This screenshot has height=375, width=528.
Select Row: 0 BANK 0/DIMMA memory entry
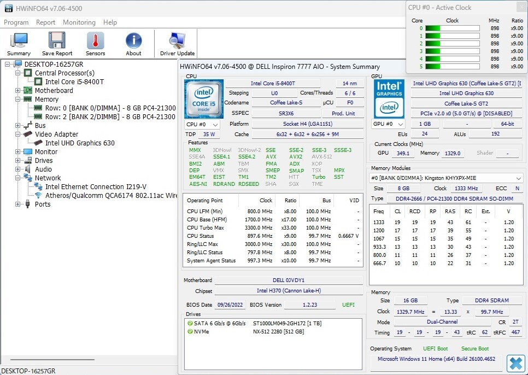pos(110,108)
